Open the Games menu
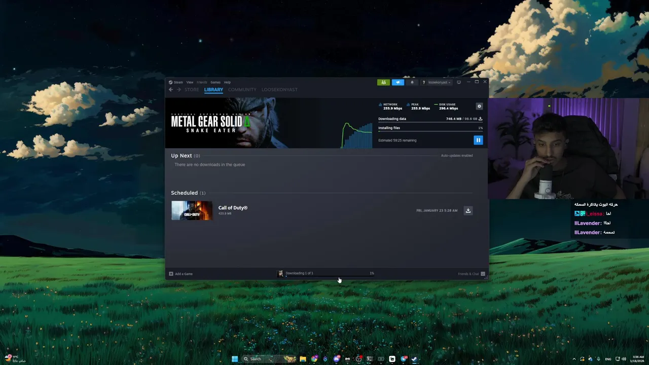The height and width of the screenshot is (365, 649). pyautogui.click(x=215, y=82)
